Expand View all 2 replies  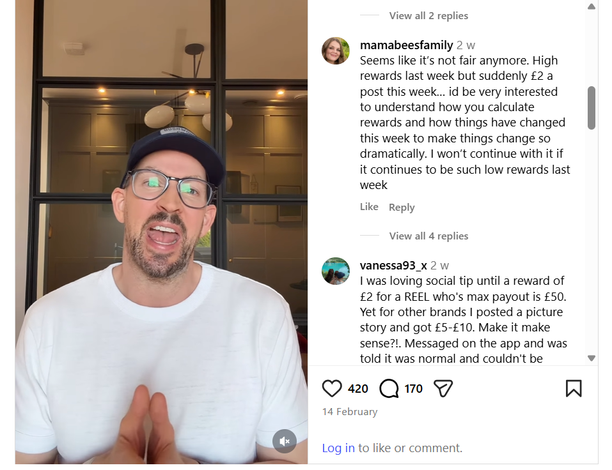(428, 15)
